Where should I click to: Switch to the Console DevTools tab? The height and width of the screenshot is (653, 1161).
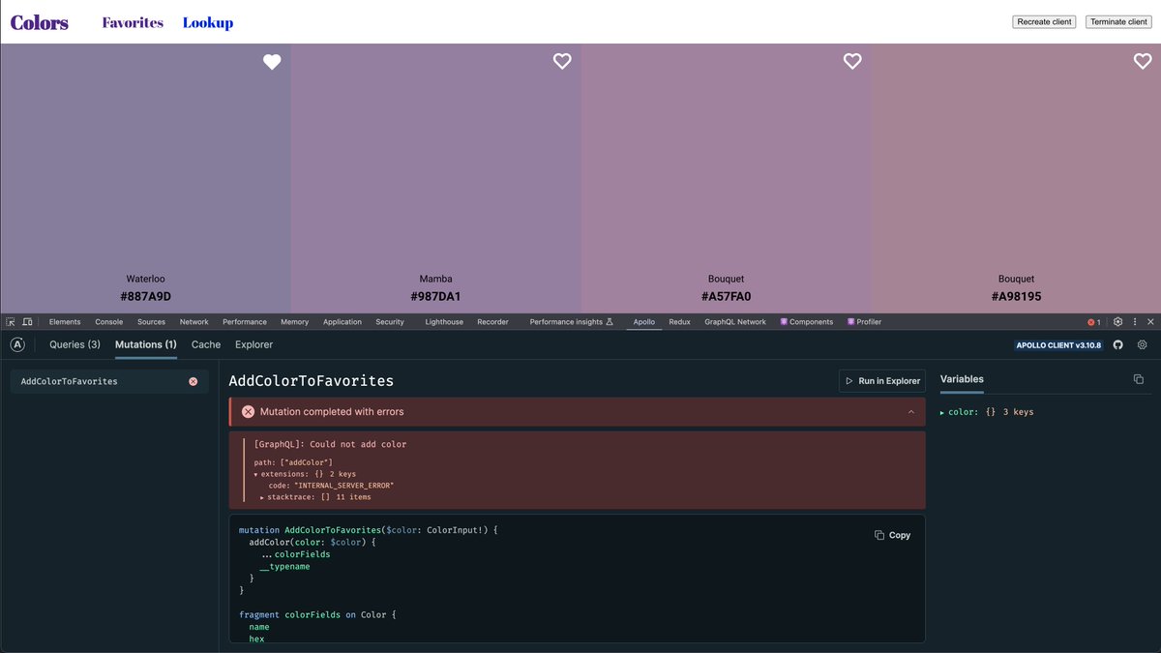point(108,322)
